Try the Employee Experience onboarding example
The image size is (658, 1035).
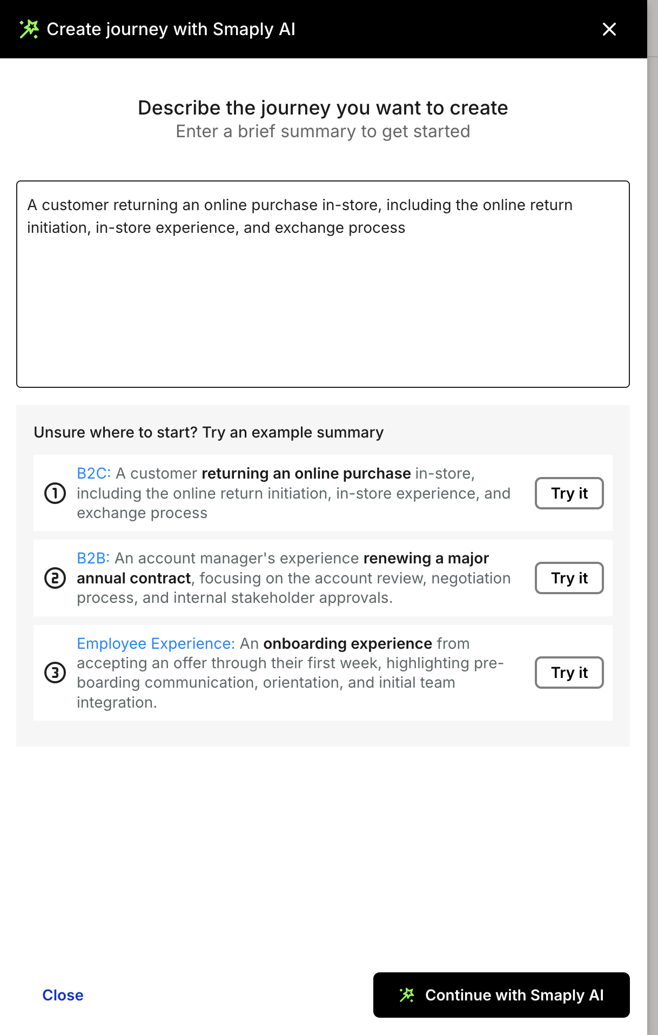click(x=569, y=673)
